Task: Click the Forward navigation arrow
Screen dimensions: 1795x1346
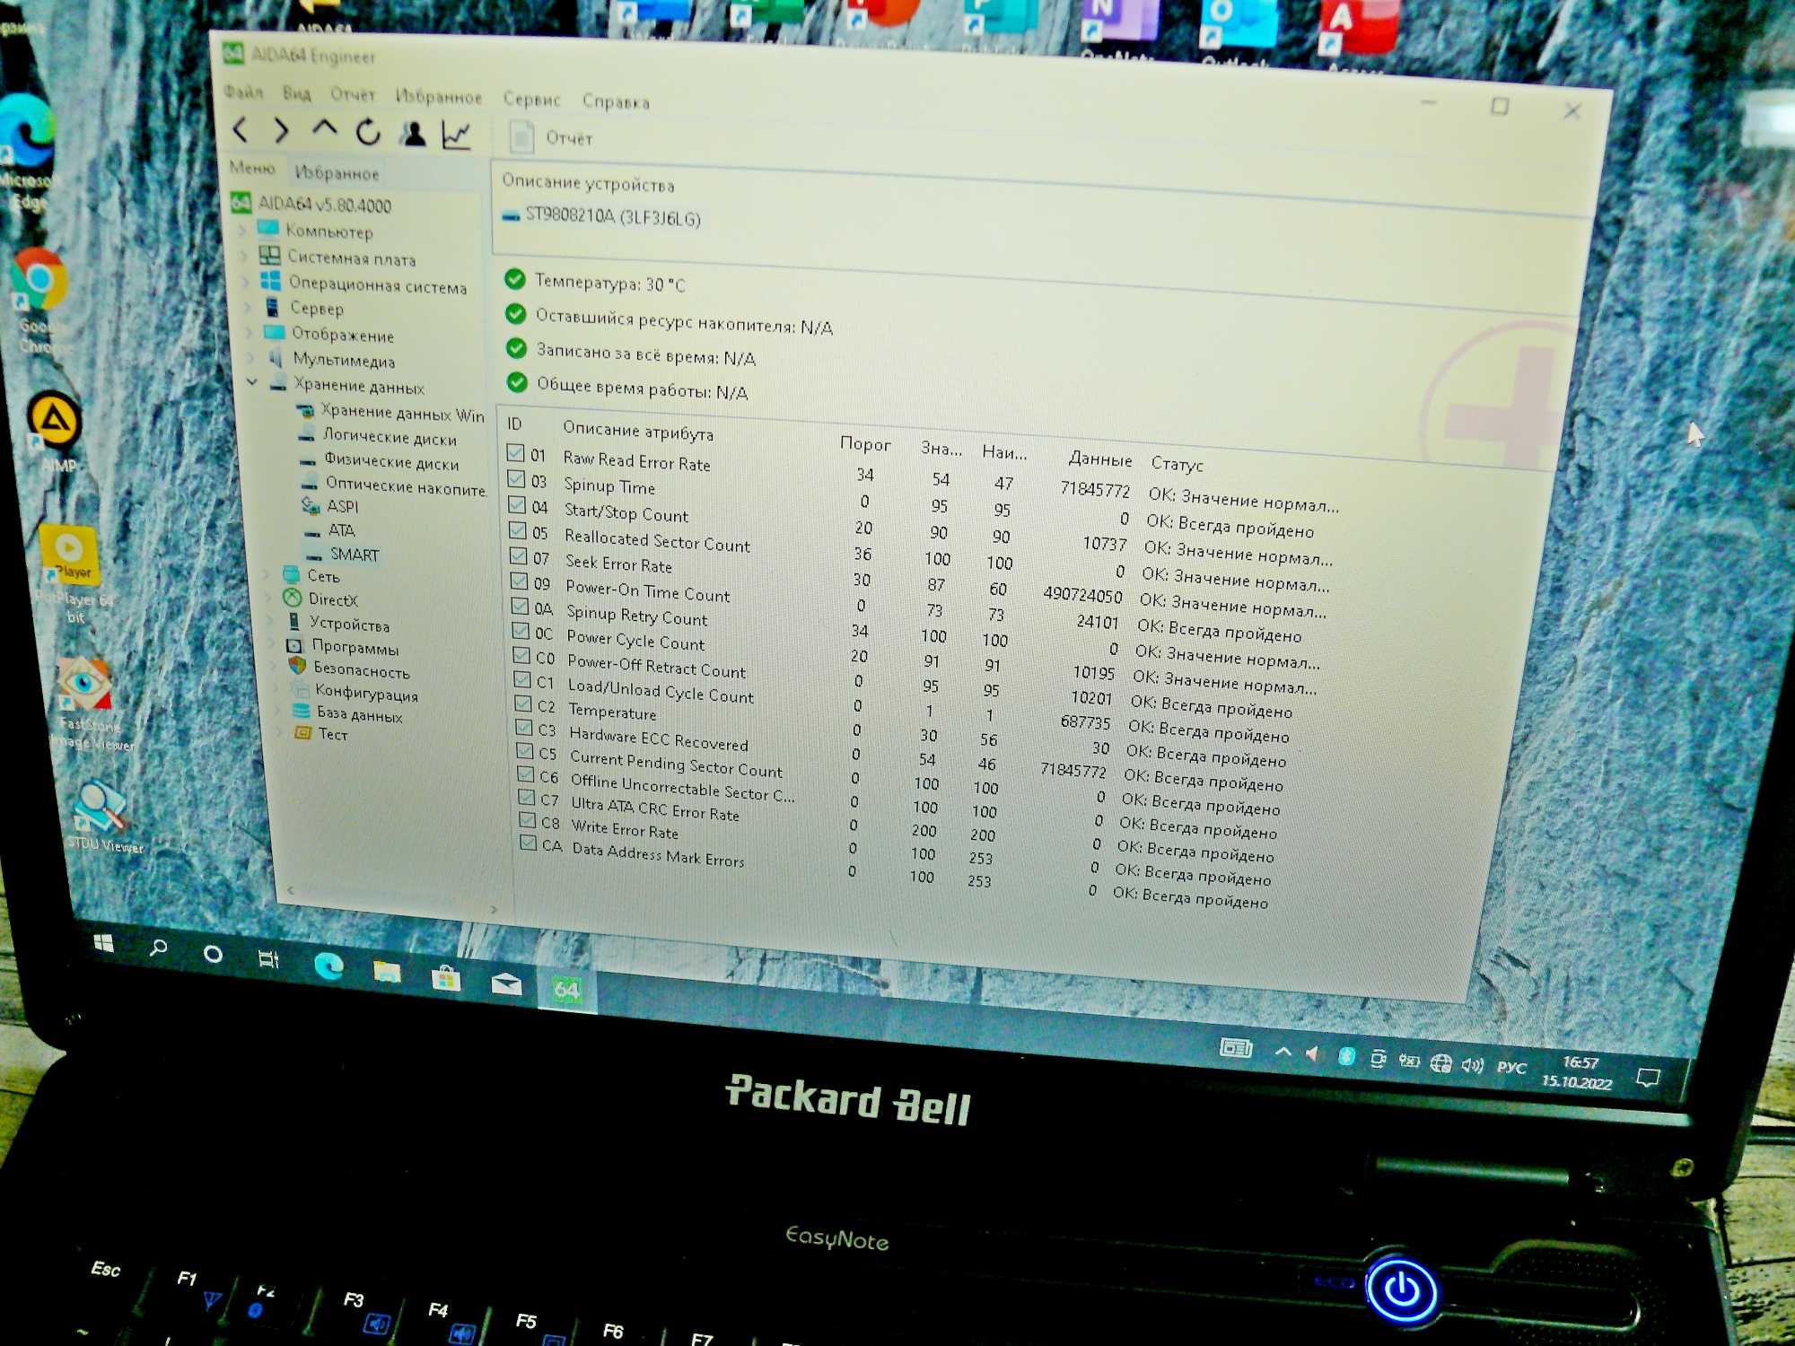Action: pyautogui.click(x=282, y=131)
